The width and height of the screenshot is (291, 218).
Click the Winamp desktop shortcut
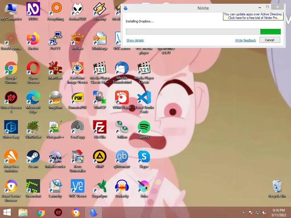point(100,11)
